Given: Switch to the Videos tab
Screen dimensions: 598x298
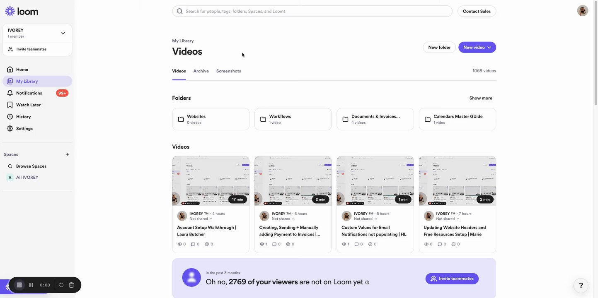Looking at the screenshot, I should point(179,71).
